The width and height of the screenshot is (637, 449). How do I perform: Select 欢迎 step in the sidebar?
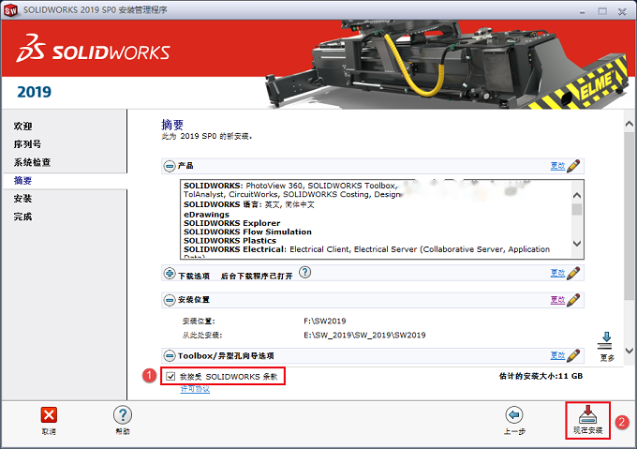point(22,127)
